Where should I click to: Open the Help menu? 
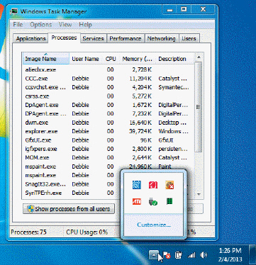pyautogui.click(x=85, y=25)
